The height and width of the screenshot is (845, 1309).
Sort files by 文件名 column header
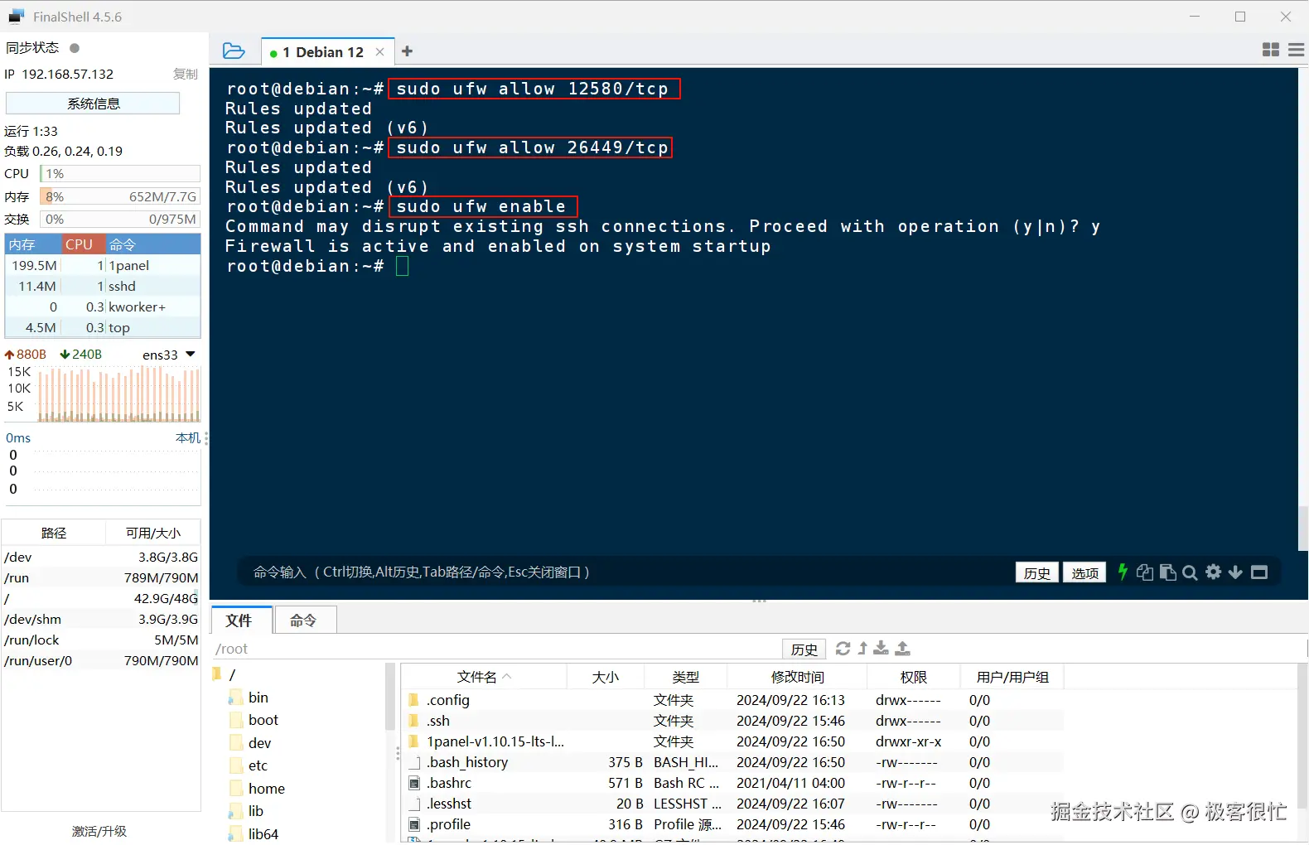(x=484, y=677)
